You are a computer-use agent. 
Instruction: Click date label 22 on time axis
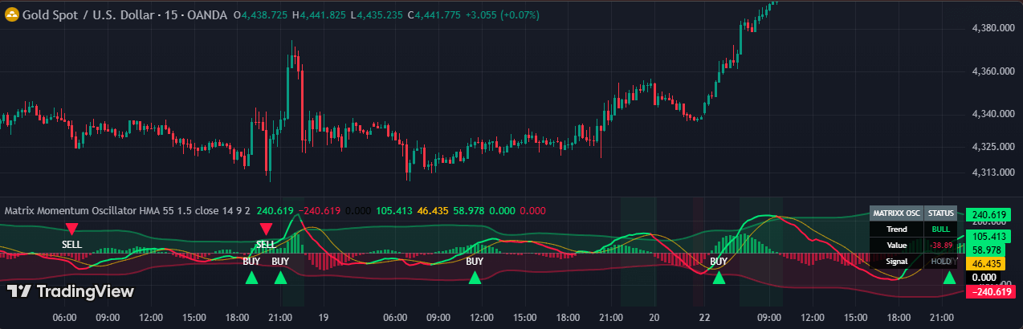click(704, 318)
